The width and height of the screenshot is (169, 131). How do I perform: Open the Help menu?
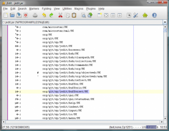[101, 9]
